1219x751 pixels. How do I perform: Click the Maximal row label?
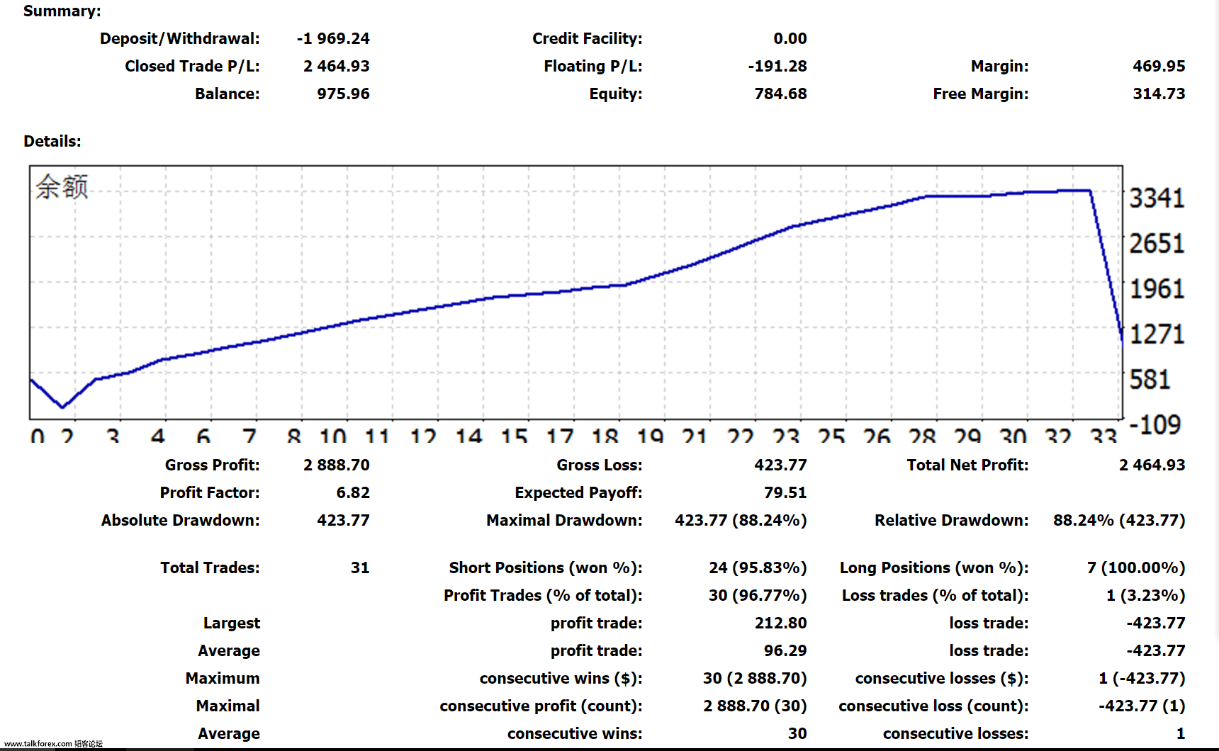(228, 706)
